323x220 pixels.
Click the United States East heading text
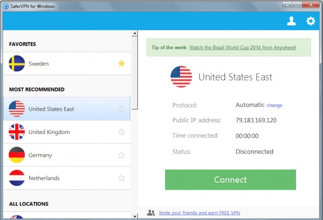coord(235,77)
